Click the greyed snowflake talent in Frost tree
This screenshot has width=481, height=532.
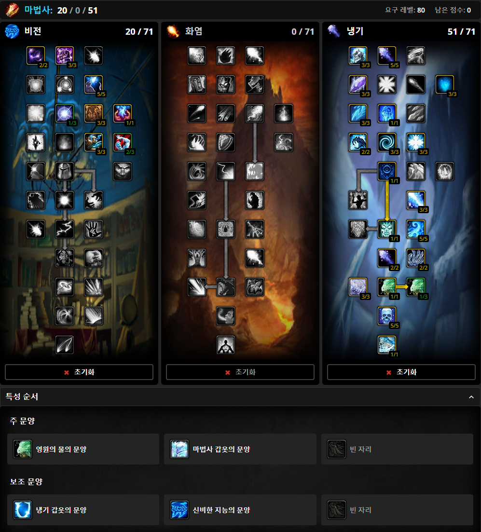pos(387,84)
